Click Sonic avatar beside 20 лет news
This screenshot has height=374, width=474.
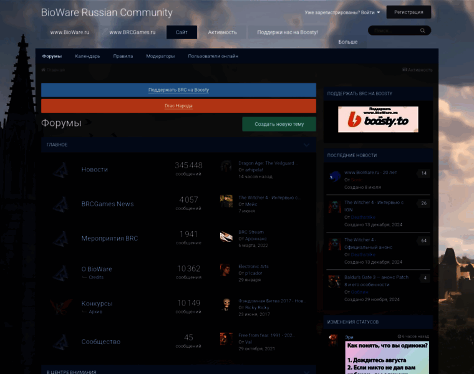point(335,176)
